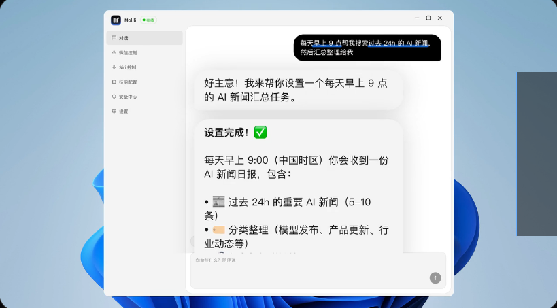The image size is (557, 308).
Task: Click the 设置完成 heading text
Action: (x=227, y=132)
